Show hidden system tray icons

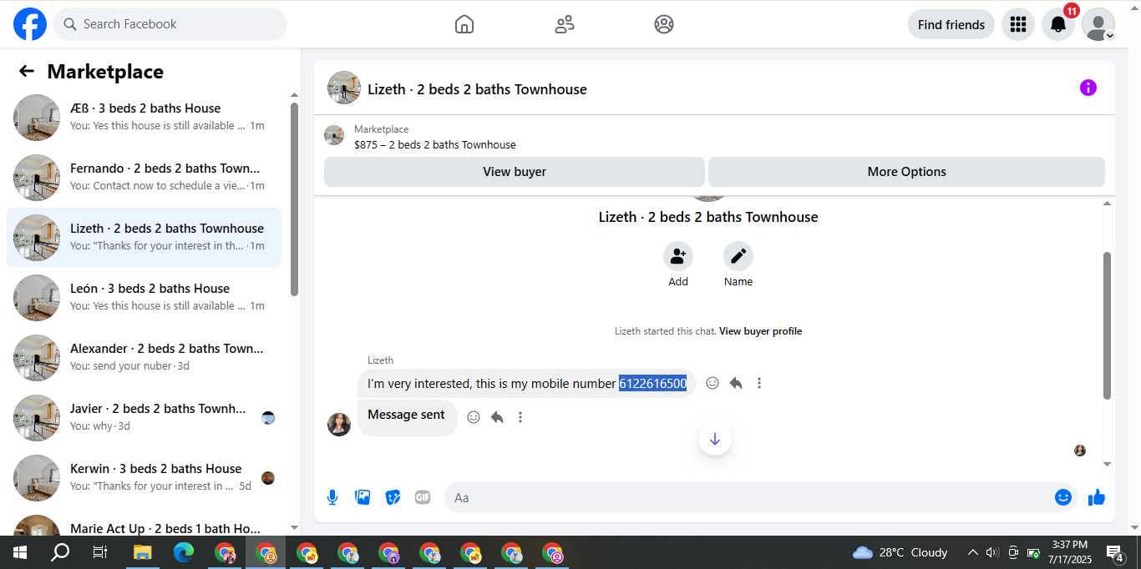click(972, 552)
